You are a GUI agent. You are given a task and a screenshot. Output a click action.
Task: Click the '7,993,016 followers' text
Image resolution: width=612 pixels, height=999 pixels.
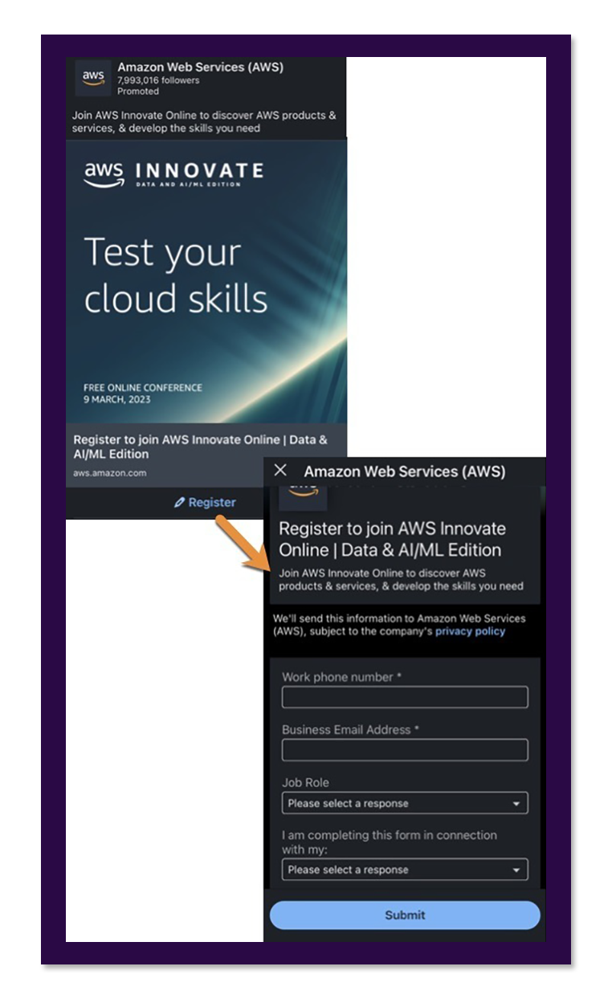pos(158,80)
